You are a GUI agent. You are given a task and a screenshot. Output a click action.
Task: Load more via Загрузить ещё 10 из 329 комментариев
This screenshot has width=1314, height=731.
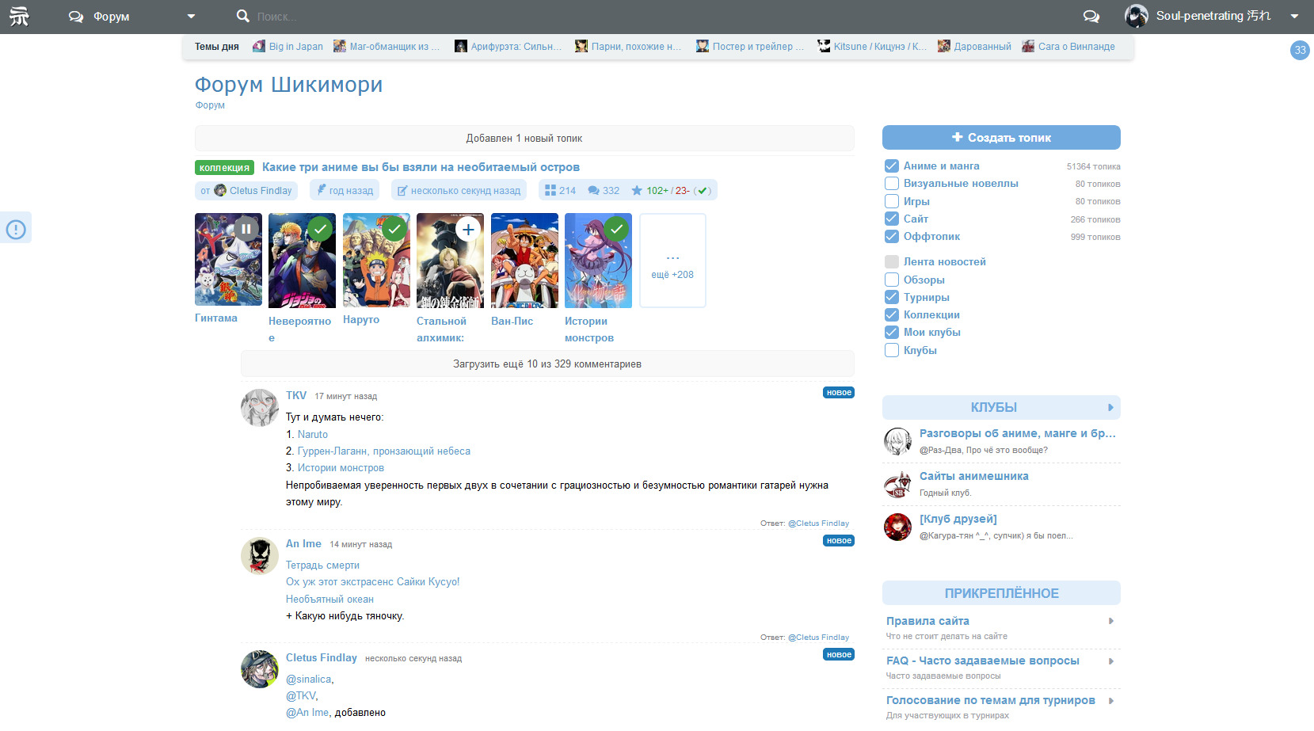547,364
